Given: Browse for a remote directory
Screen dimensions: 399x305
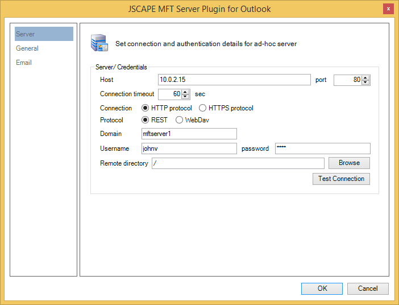Looking at the screenshot, I should [349, 163].
